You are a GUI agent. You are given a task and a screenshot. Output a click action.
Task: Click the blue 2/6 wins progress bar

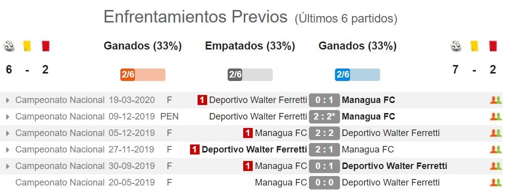[358, 75]
